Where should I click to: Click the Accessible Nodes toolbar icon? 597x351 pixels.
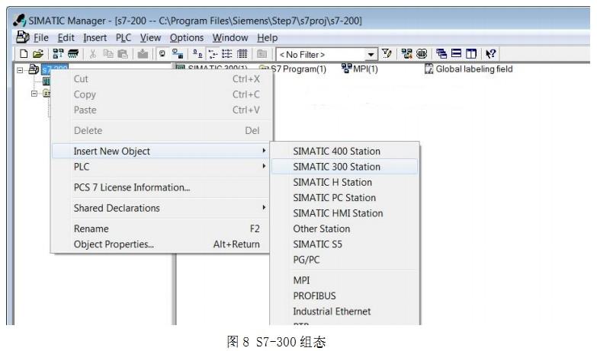[x=58, y=53]
